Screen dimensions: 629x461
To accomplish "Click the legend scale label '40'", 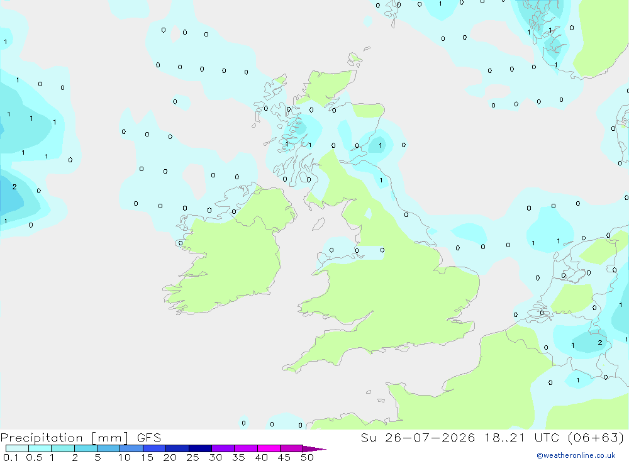I will click(x=262, y=457).
